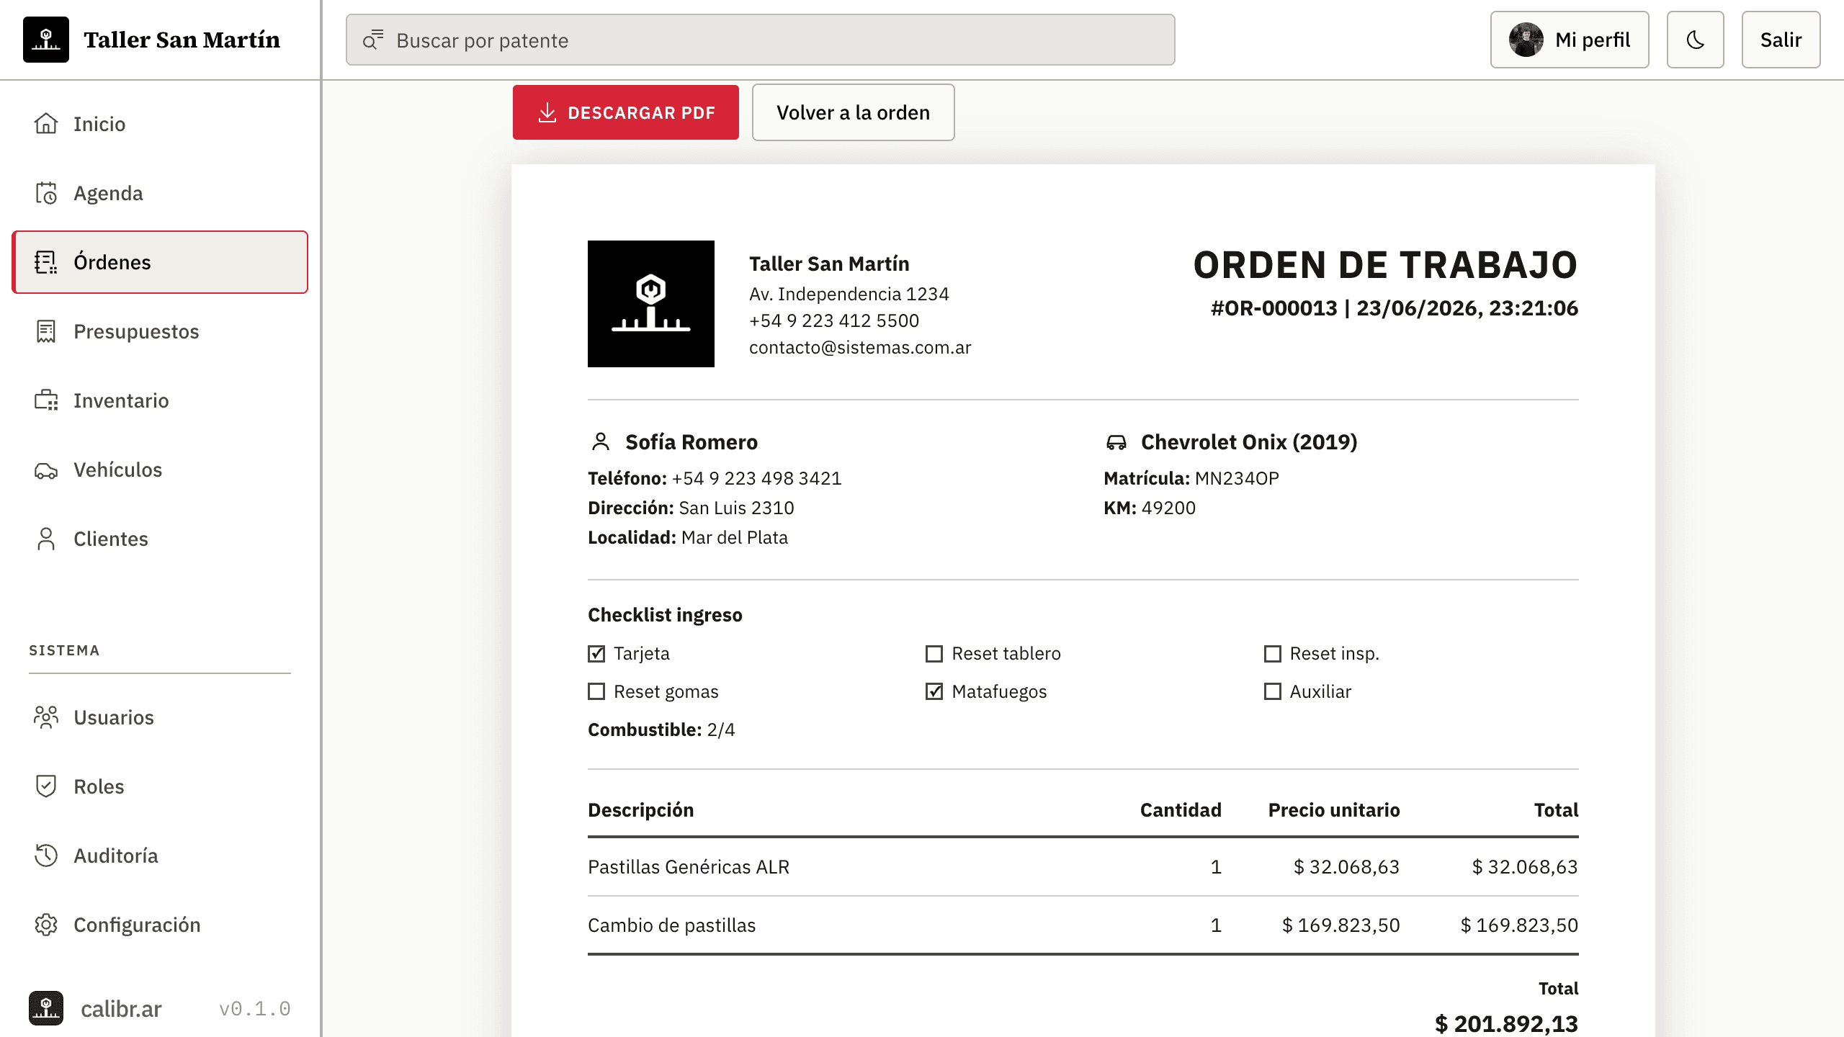Toggle dark mode with moon icon
This screenshot has width=1844, height=1037.
[x=1696, y=40]
